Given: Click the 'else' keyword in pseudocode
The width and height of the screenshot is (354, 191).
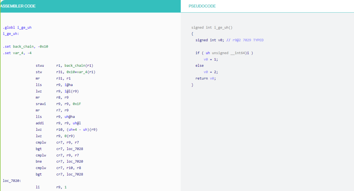Looking at the screenshot, I should pos(200,66).
